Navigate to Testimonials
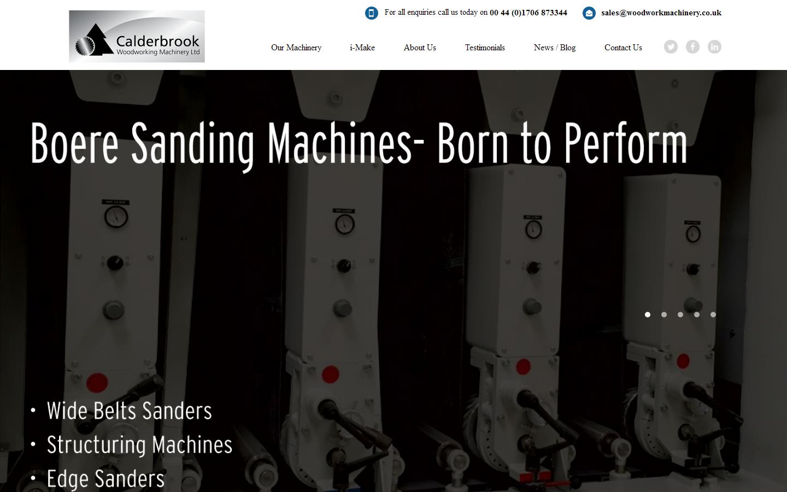 [x=485, y=48]
